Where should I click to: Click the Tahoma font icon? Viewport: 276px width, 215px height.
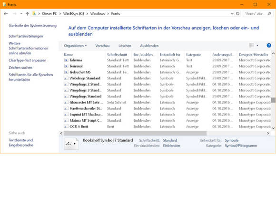(66, 60)
